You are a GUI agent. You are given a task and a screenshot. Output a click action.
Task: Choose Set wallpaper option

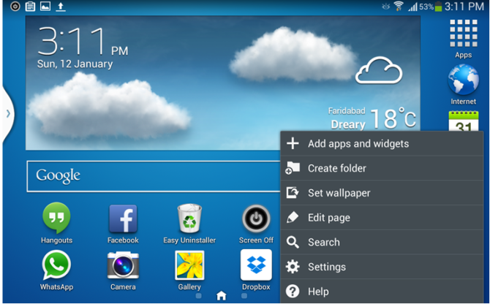coord(382,193)
